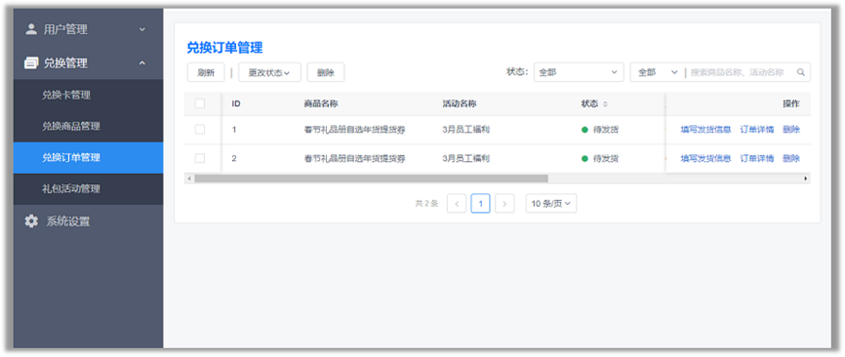Click 3月员工福利 in row 1

click(465, 129)
